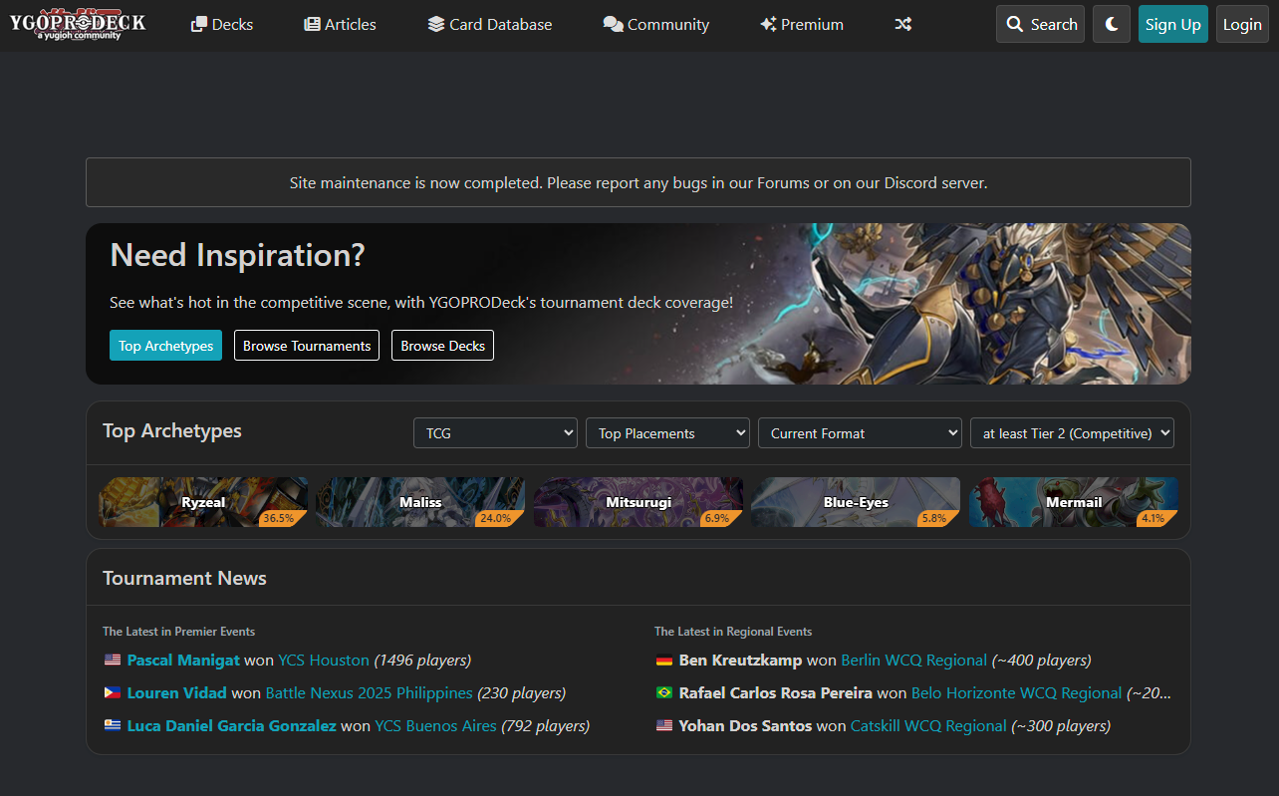Open the Card Database menu
Screen dimensions: 1279x796
click(x=489, y=24)
